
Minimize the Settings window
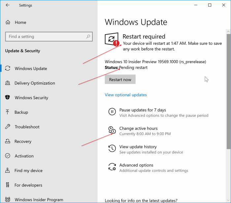(196, 5)
